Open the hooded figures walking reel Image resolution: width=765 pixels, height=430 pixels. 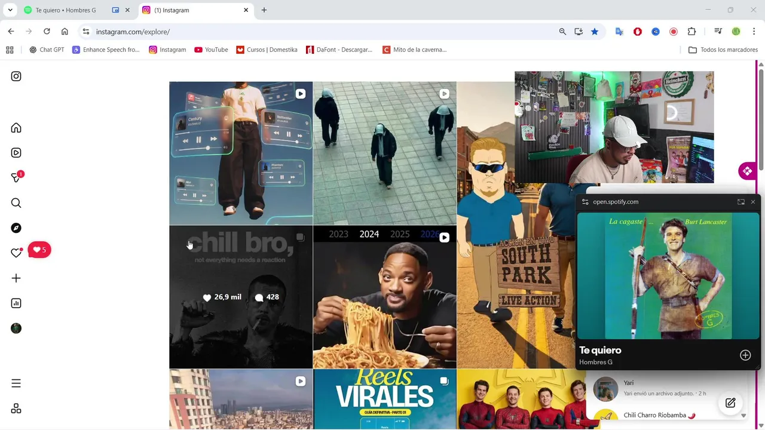[384, 153]
